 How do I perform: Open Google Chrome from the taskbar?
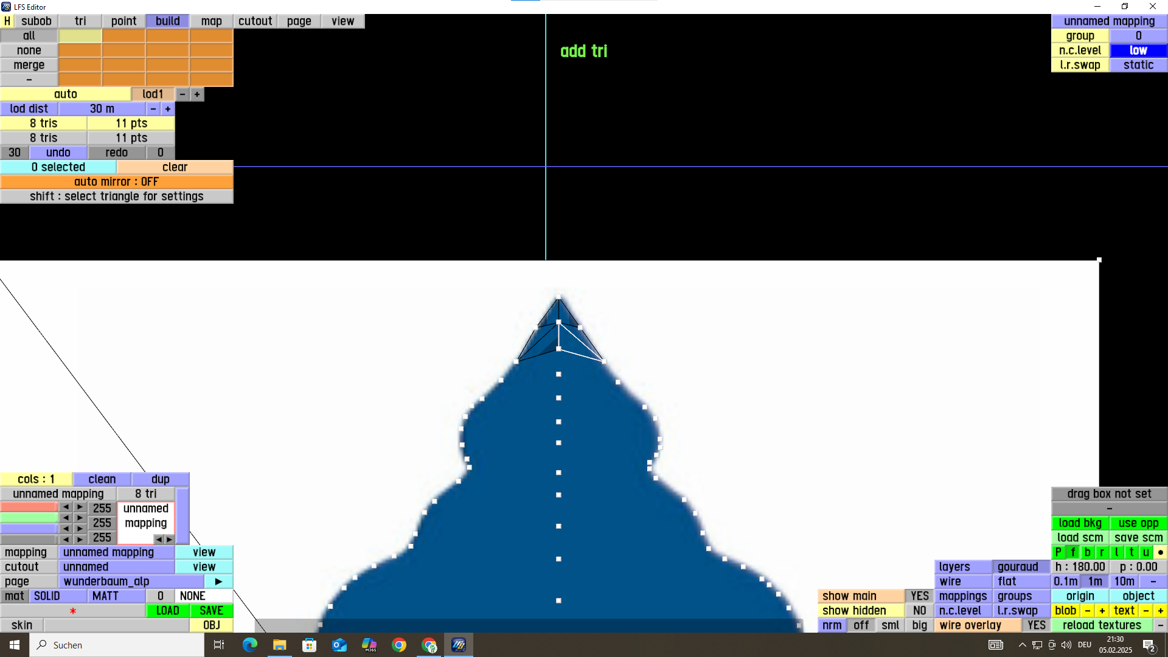pyautogui.click(x=399, y=645)
